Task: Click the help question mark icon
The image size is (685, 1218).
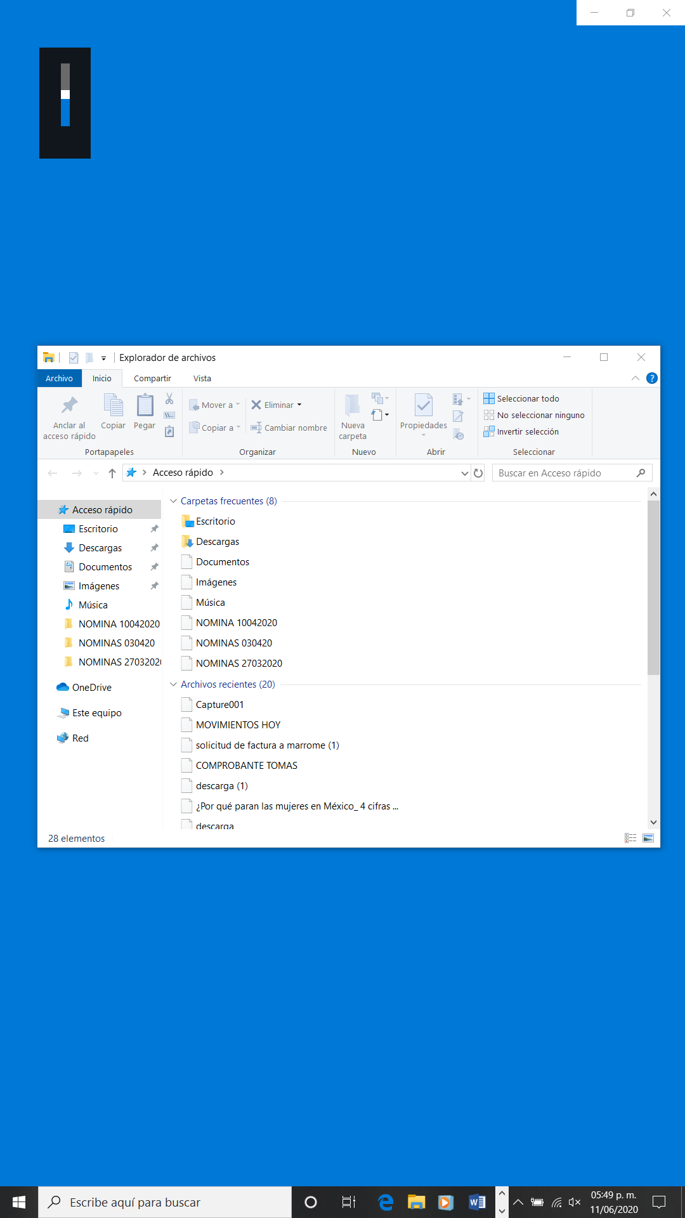Action: tap(651, 378)
